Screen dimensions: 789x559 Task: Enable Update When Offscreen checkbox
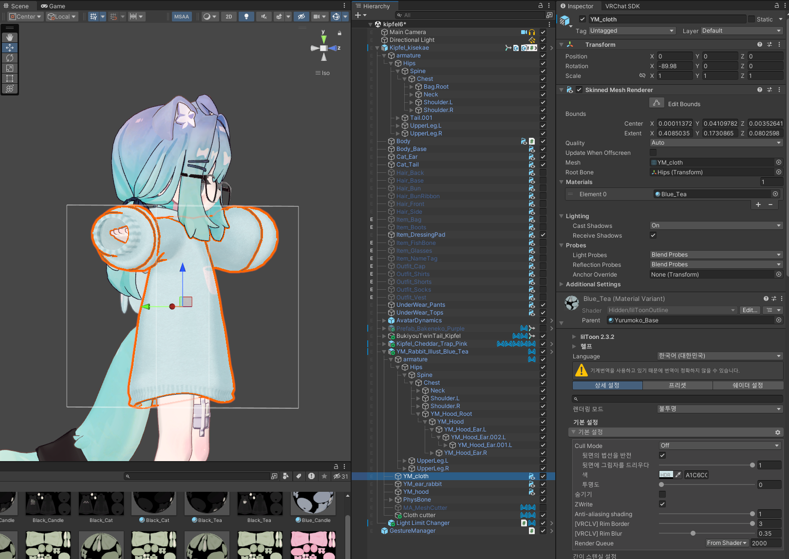653,152
